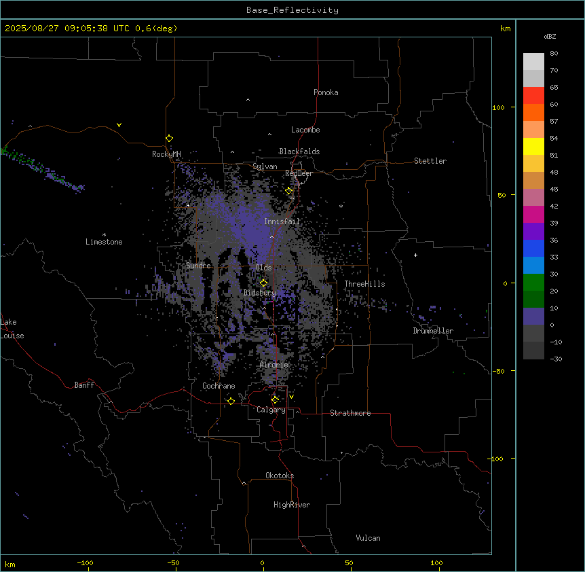Click the Didsbury town label

click(259, 293)
